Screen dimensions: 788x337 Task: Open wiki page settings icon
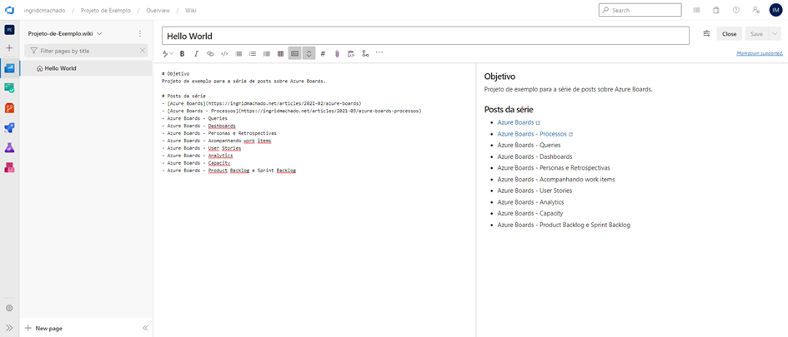pos(706,33)
